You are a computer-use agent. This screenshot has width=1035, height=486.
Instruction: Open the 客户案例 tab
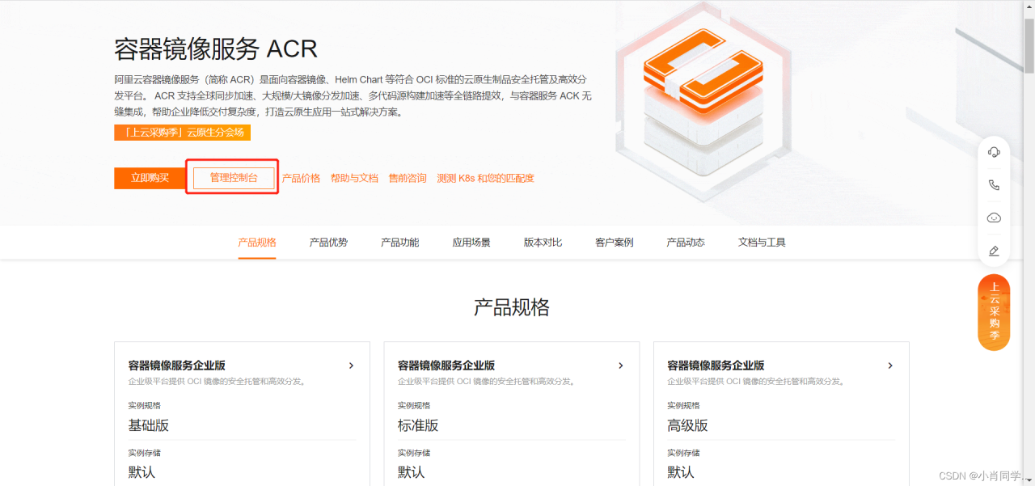click(x=613, y=242)
